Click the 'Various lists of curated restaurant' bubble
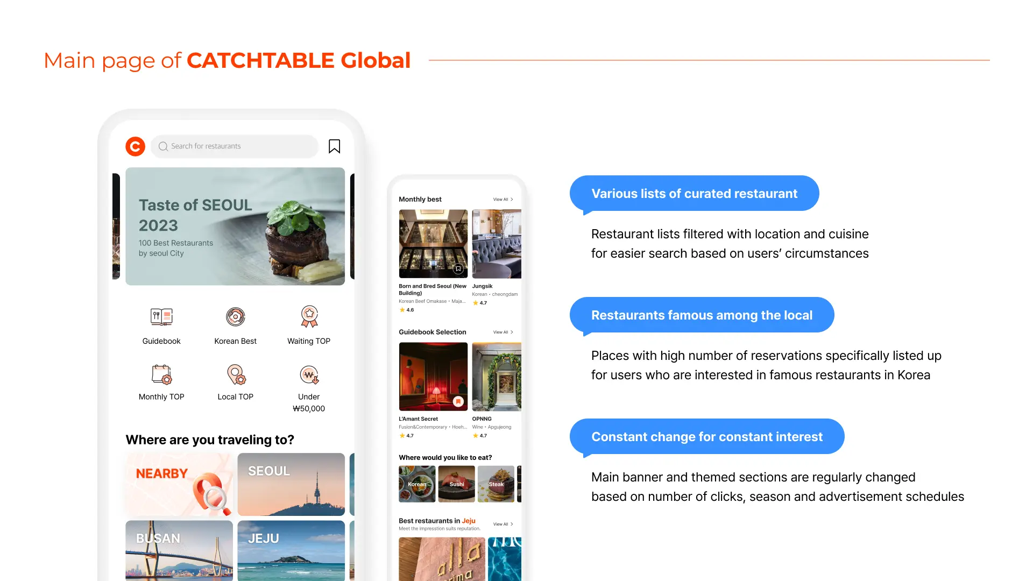The height and width of the screenshot is (581, 1033). [694, 194]
